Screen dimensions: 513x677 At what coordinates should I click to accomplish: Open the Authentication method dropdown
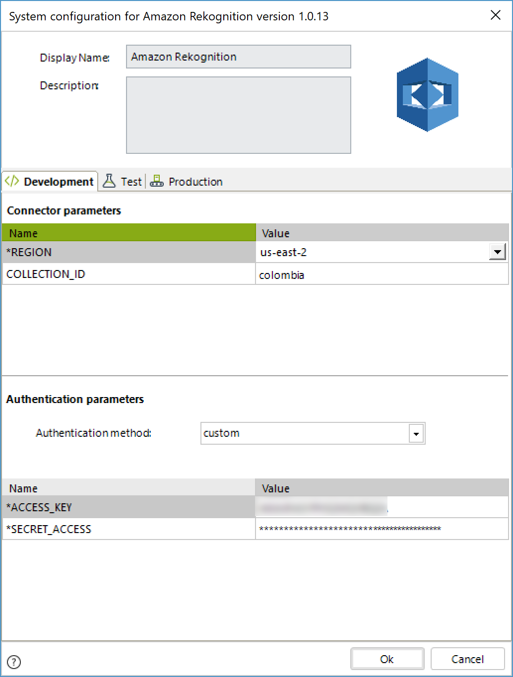[416, 434]
